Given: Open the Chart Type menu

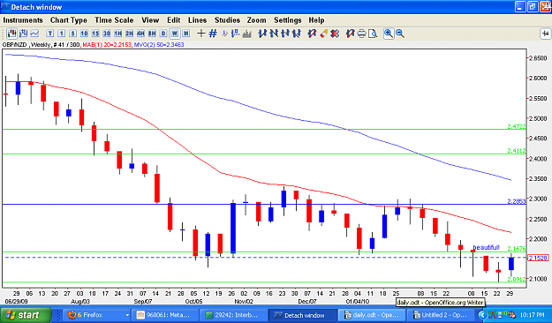Looking at the screenshot, I should 69,20.
